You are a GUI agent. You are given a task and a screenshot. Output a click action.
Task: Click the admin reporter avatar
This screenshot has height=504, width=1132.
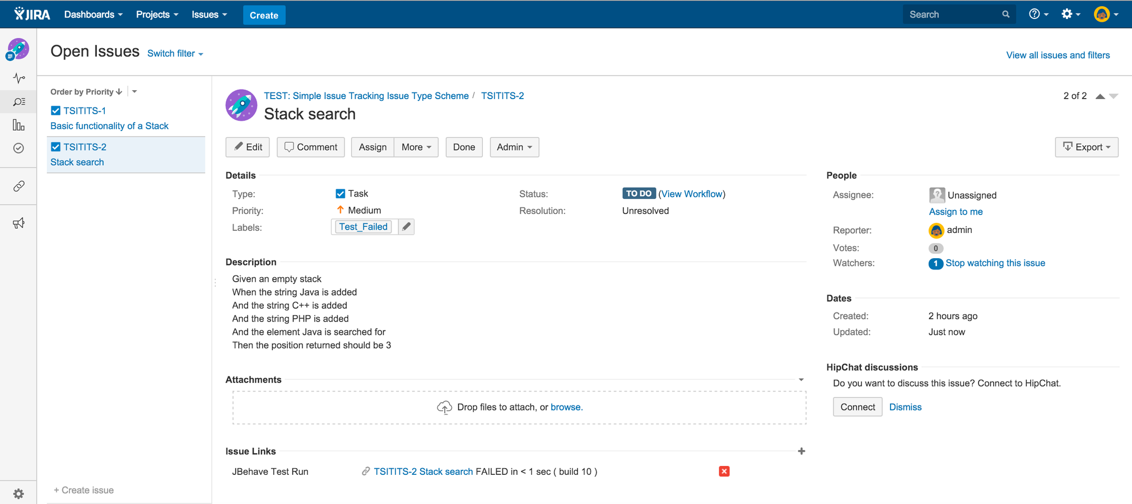pos(936,230)
